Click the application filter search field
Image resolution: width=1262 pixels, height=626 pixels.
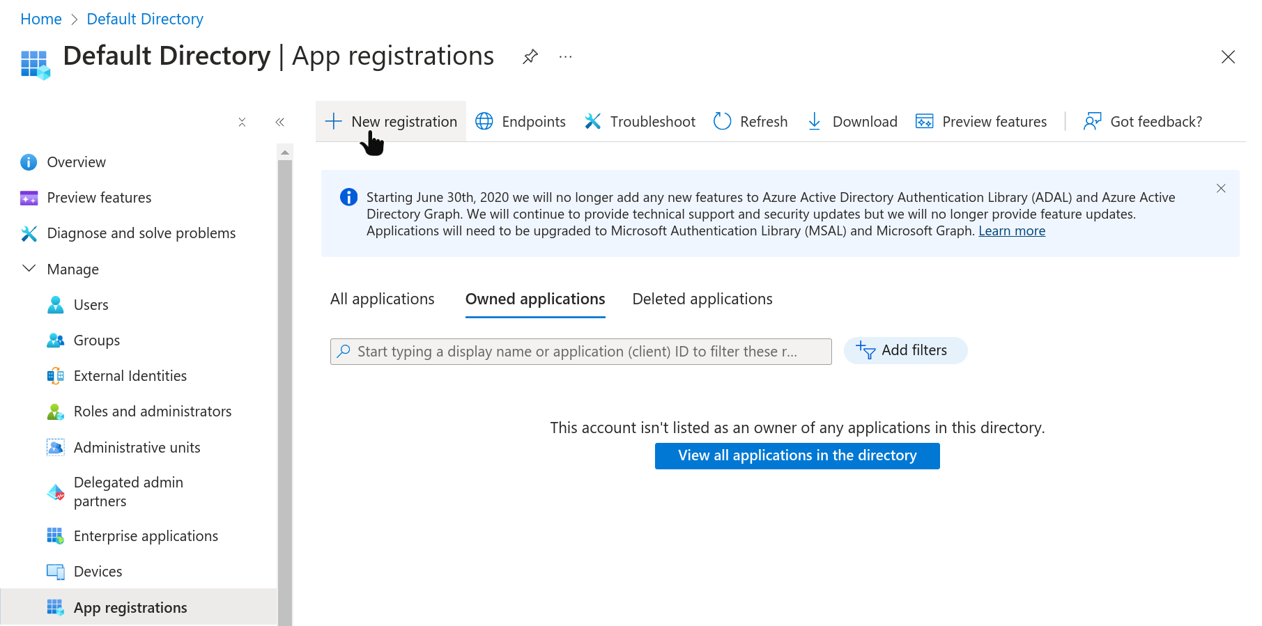point(580,352)
